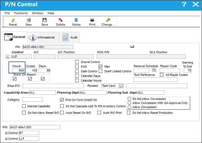This screenshot has height=143, width=202.
Task: Click the text field right of Related dropdown
Action: click(x=157, y=86)
